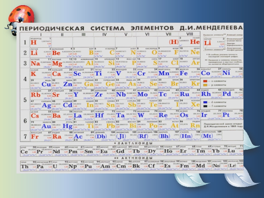
Task: Click the bromine Br cell
Action: pos(168,83)
